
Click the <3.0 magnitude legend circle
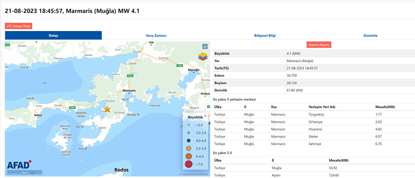pos(189,125)
